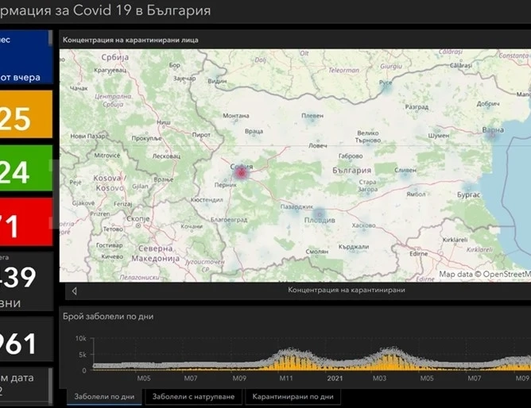This screenshot has height=408, width=531.
Task: Click the 'Кърджали' city label
Action: [x=354, y=247]
